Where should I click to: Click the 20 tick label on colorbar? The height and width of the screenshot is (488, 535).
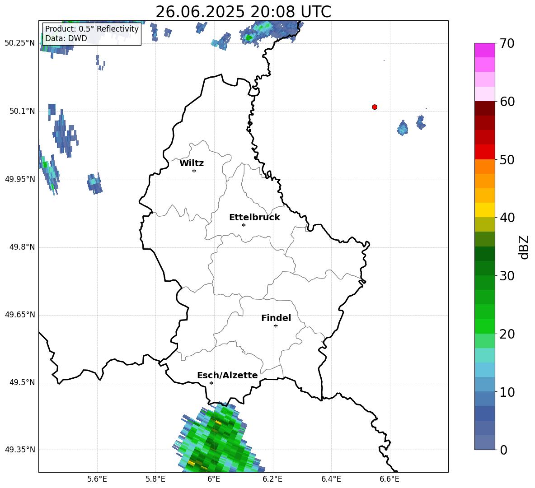tap(507, 334)
